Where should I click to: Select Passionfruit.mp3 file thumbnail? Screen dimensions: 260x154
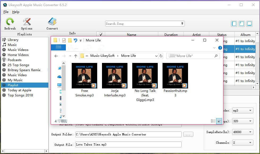175,76
